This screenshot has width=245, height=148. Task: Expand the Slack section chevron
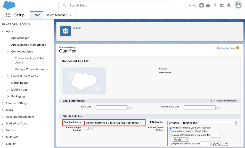pyautogui.click(x=3, y=110)
